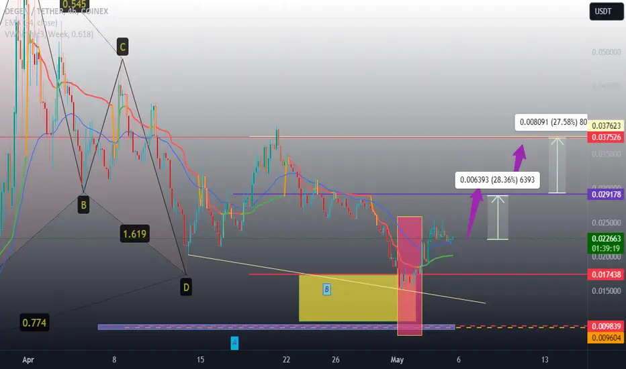This screenshot has height=369, width=626.
Task: Select the upper purple arrow drawing
Action: coord(519,158)
